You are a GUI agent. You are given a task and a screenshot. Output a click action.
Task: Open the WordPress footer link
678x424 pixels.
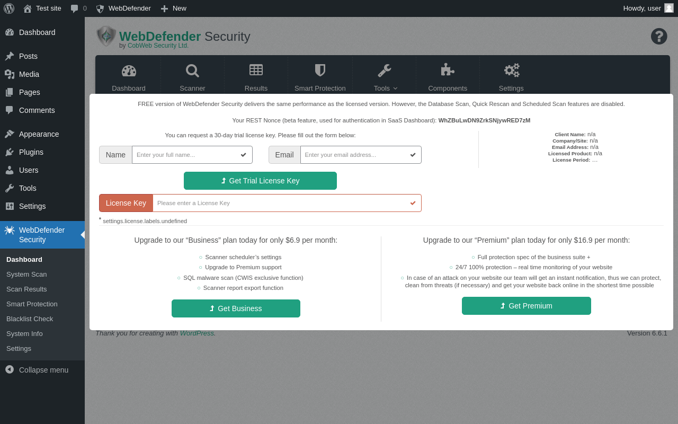197,333
